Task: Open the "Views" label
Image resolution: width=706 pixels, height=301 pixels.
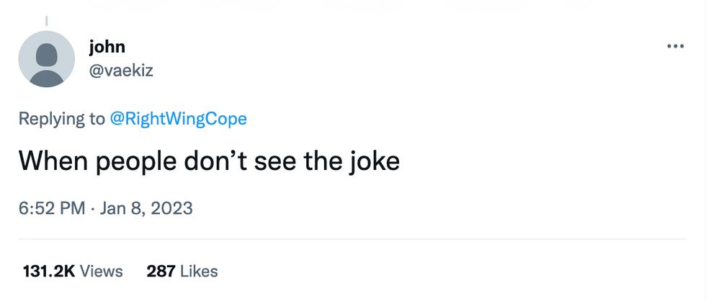Action: pyautogui.click(x=102, y=271)
